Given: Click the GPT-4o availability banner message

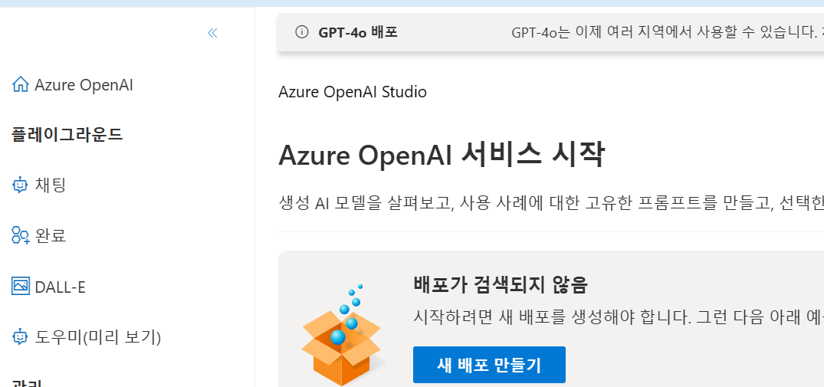Looking at the screenshot, I should (668, 32).
